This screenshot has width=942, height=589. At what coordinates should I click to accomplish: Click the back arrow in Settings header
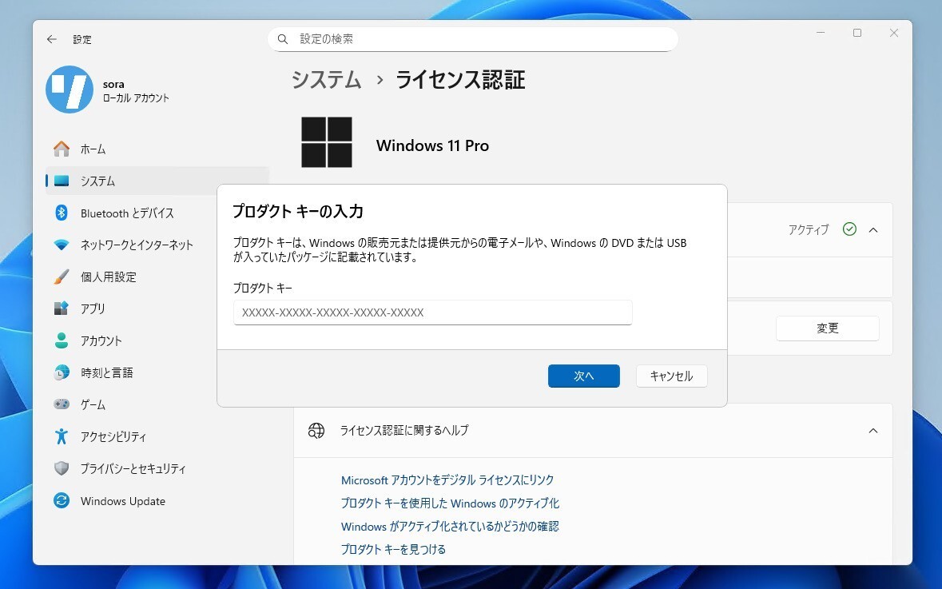click(52, 39)
